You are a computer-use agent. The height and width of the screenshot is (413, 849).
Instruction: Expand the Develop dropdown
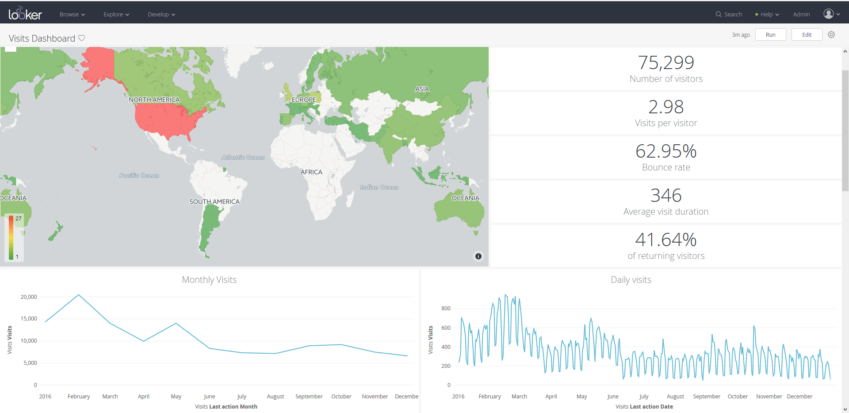tap(161, 14)
